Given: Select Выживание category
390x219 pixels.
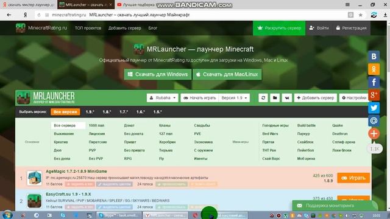Looking at the screenshot, I should click(x=64, y=134).
